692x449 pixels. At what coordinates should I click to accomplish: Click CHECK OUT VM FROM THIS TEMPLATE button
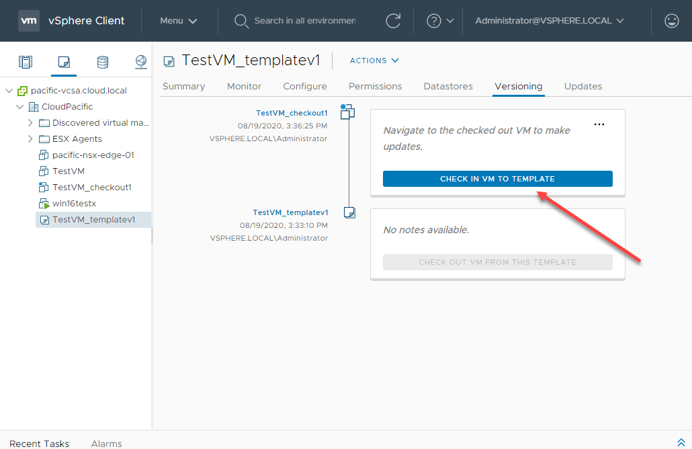click(x=497, y=262)
